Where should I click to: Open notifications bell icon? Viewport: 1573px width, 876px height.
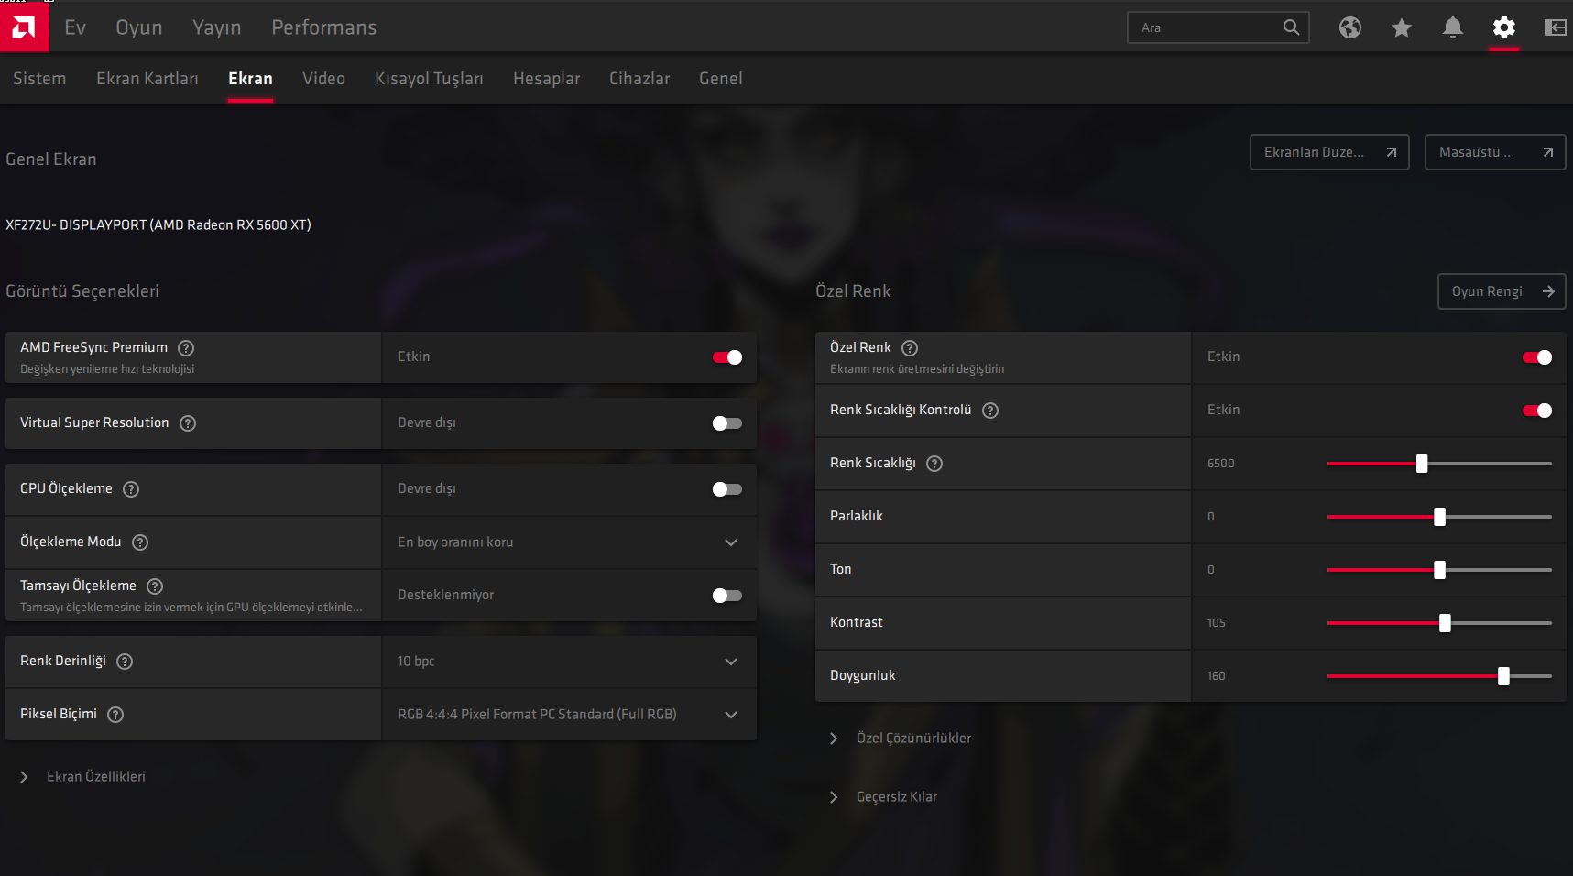(x=1452, y=27)
